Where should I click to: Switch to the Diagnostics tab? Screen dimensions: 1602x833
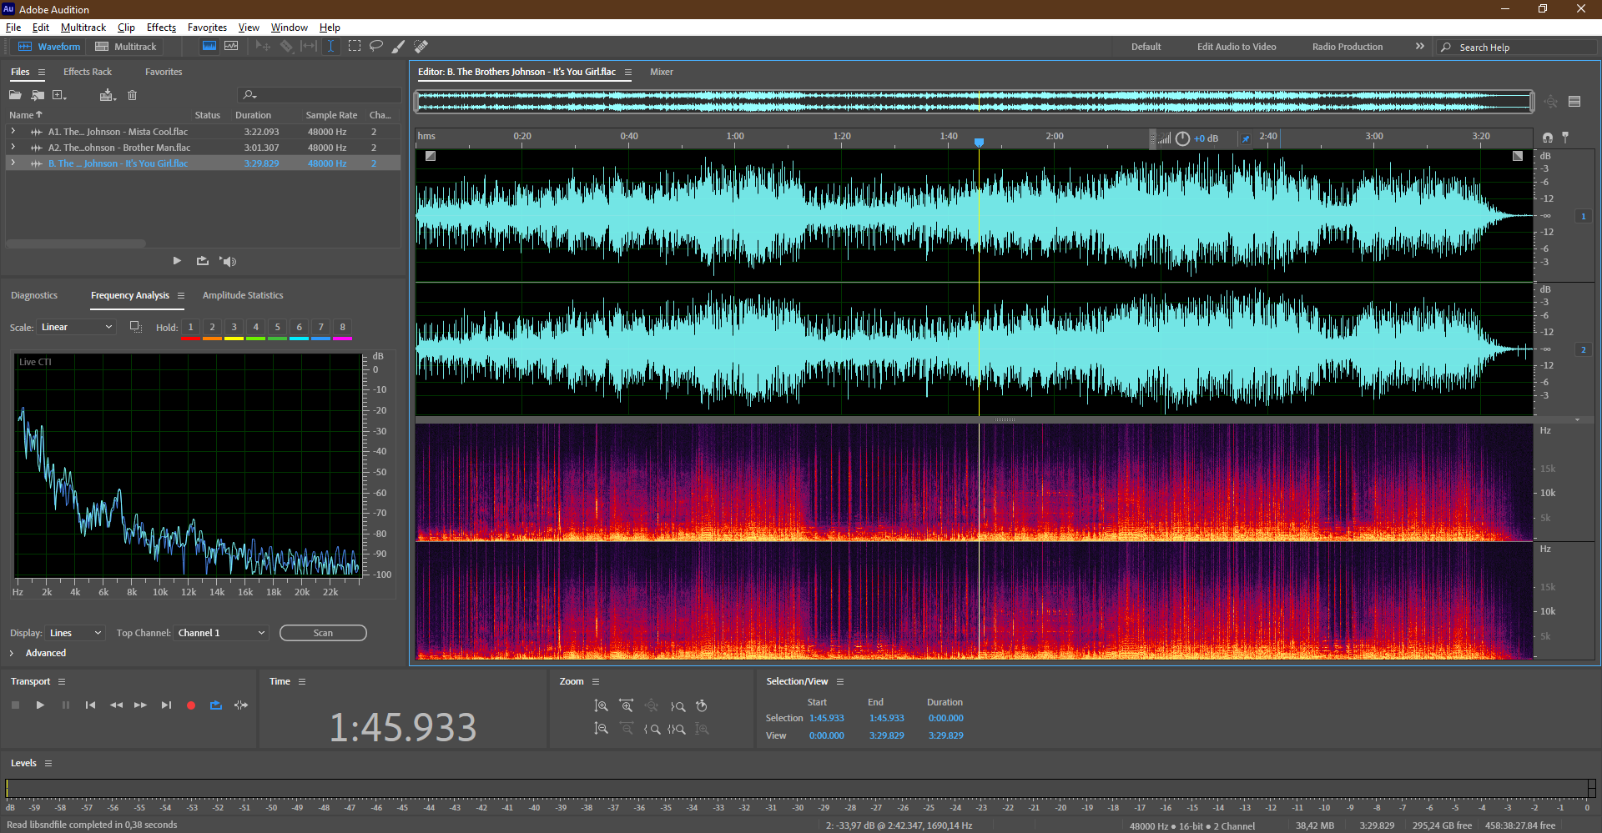click(34, 295)
